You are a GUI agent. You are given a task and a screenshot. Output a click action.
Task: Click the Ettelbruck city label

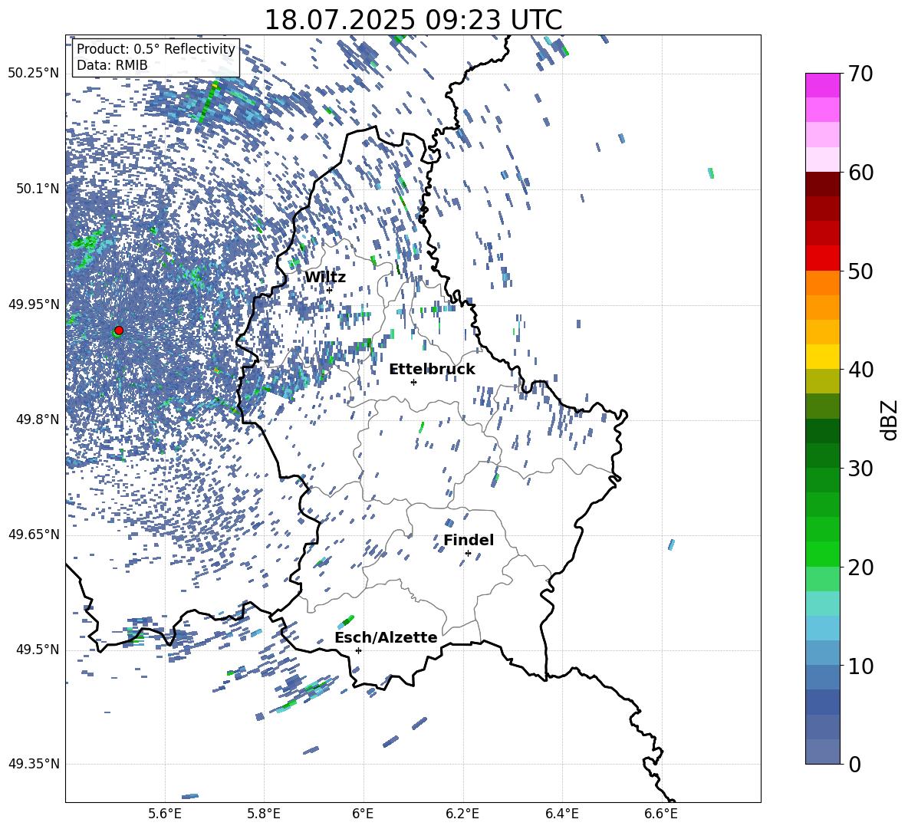coord(432,370)
